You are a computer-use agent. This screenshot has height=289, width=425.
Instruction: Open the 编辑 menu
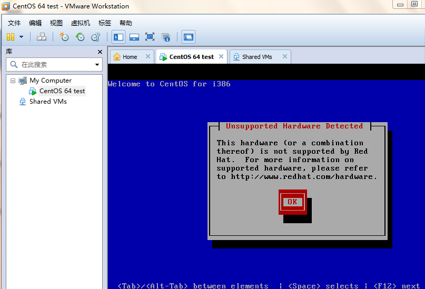(35, 23)
